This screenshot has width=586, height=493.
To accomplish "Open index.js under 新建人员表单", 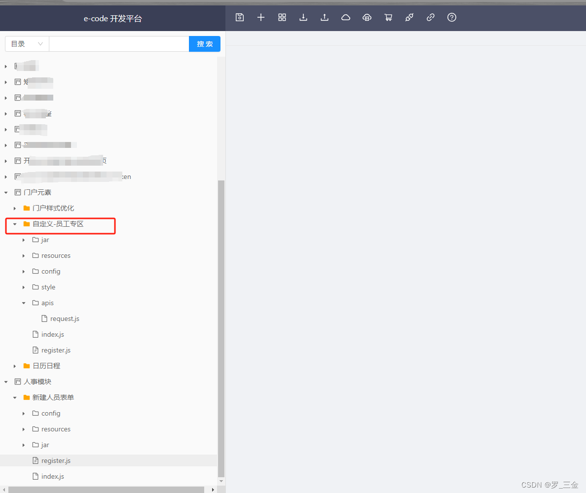I will 53,476.
